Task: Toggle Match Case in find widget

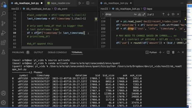Action: tap(135, 14)
